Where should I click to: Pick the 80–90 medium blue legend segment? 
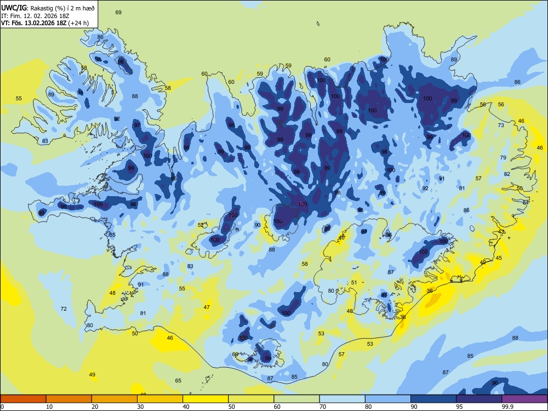(x=388, y=399)
